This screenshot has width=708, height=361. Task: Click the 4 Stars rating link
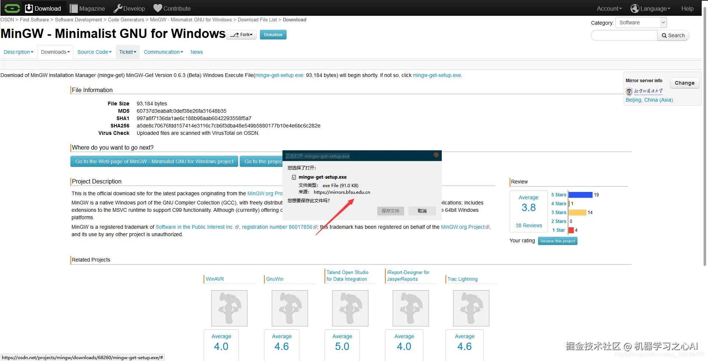coord(559,204)
